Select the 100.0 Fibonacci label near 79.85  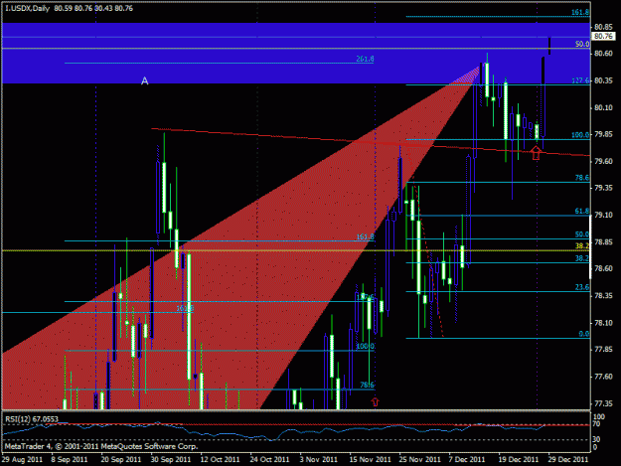(x=580, y=135)
